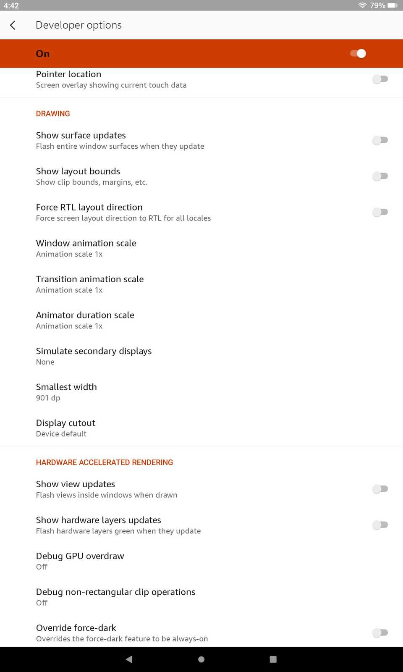The image size is (403, 672).
Task: Edit the Smallest width value
Action: 66,392
